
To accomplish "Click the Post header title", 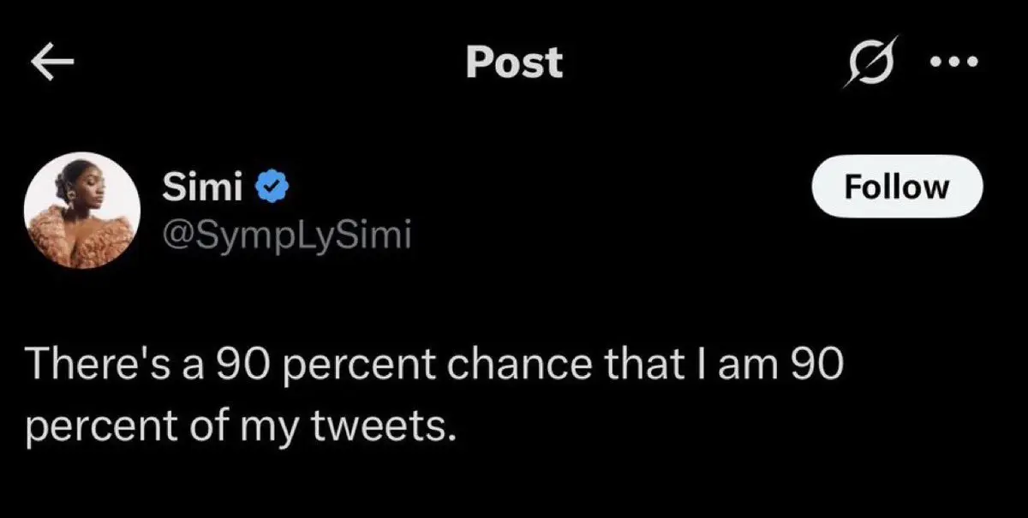I will click(514, 63).
